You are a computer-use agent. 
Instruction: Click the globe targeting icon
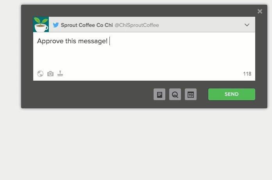click(x=40, y=74)
